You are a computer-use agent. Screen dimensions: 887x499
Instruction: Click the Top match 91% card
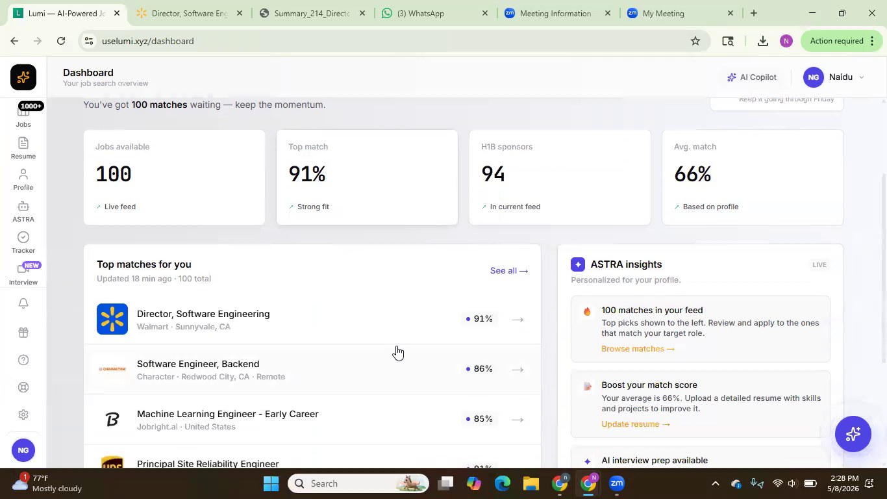(367, 177)
